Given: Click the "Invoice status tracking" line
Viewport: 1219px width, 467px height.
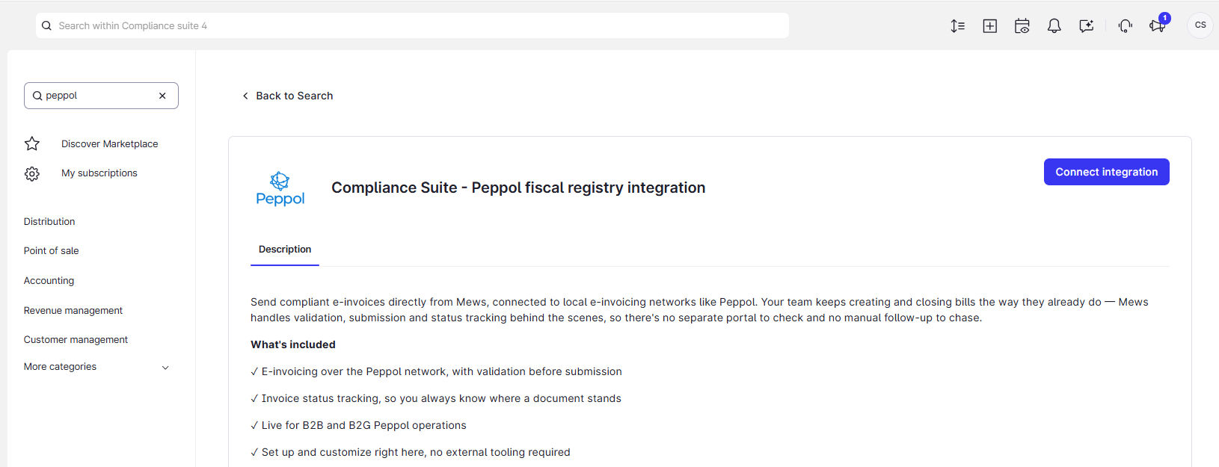Looking at the screenshot, I should [436, 398].
